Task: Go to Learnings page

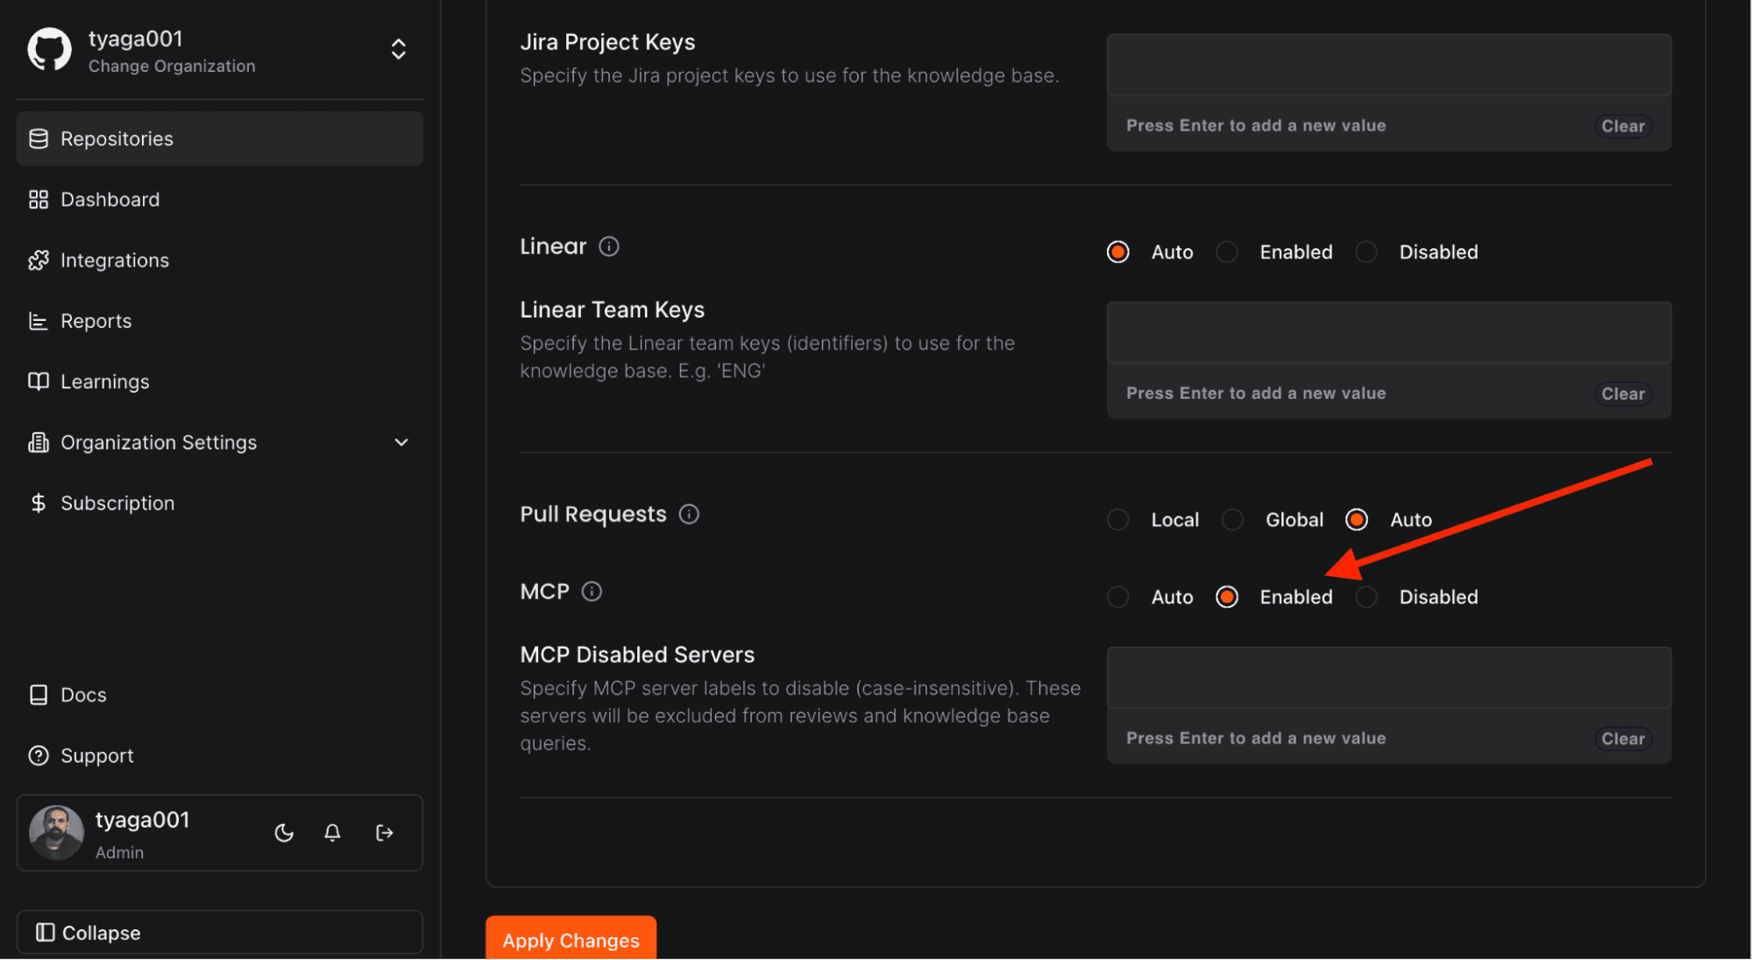Action: (105, 382)
